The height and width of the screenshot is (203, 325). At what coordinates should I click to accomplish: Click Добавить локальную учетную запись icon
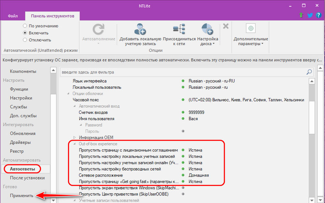[x=140, y=29]
